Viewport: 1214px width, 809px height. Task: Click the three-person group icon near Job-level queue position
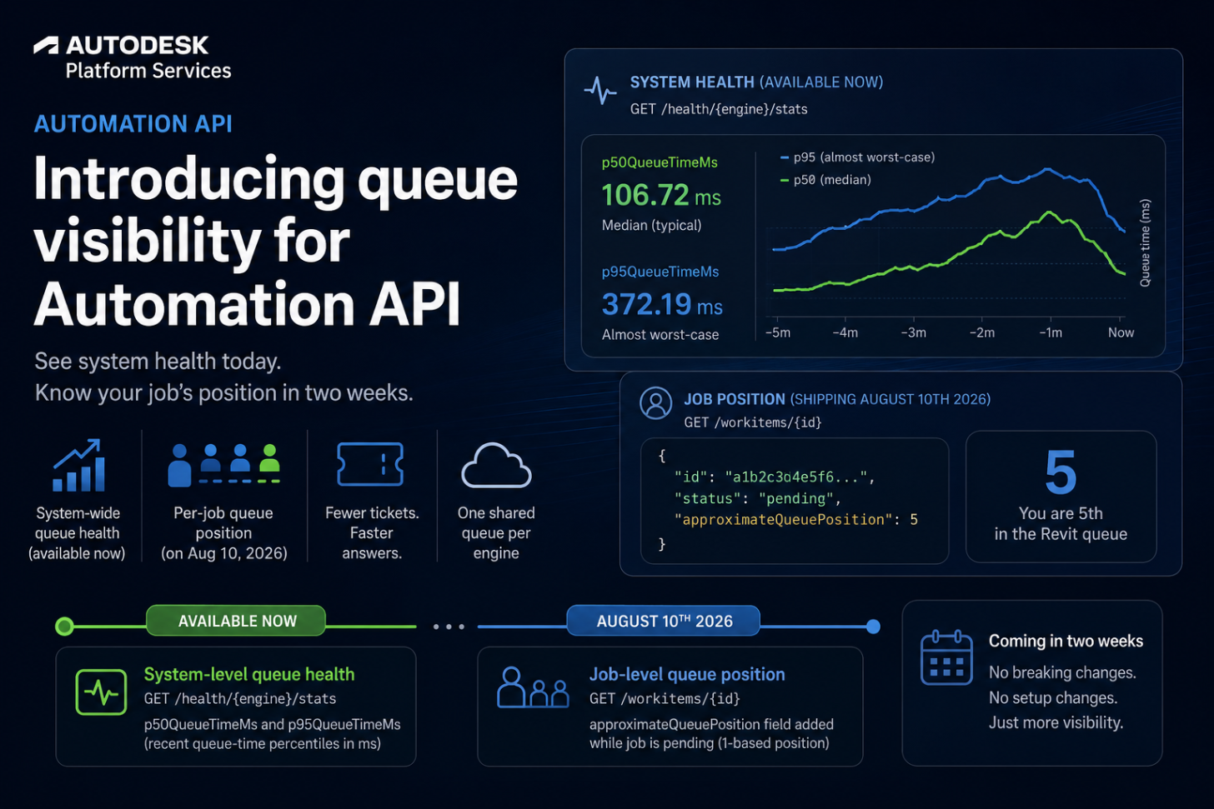pyautogui.click(x=533, y=687)
